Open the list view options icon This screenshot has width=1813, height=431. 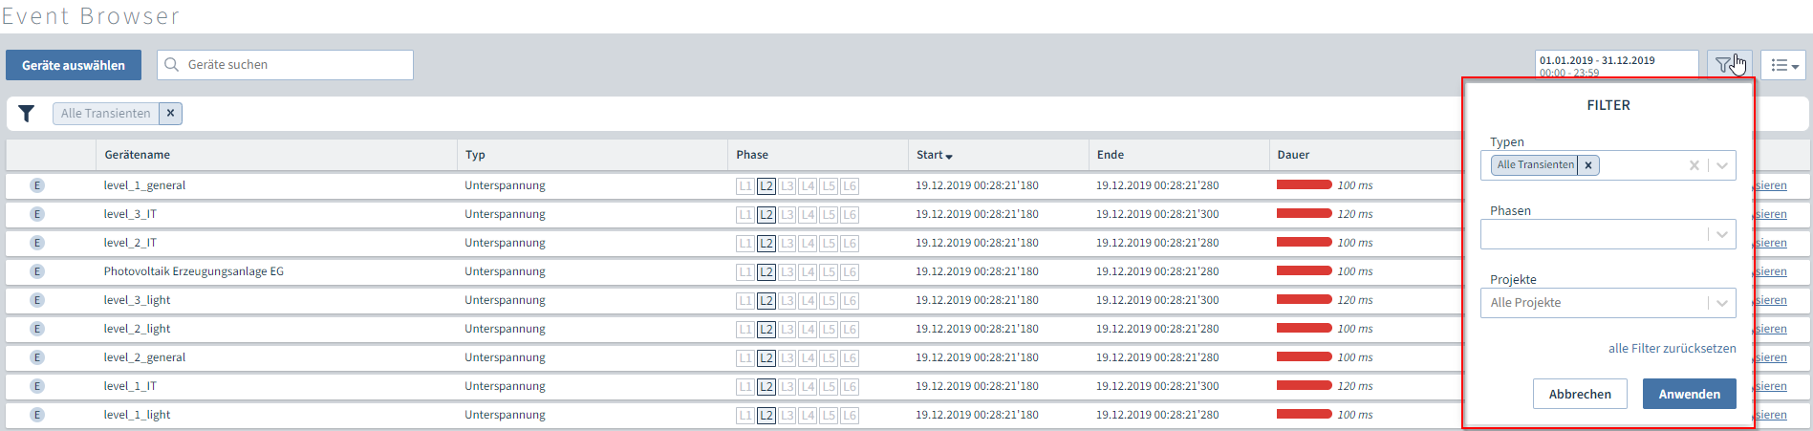point(1783,65)
